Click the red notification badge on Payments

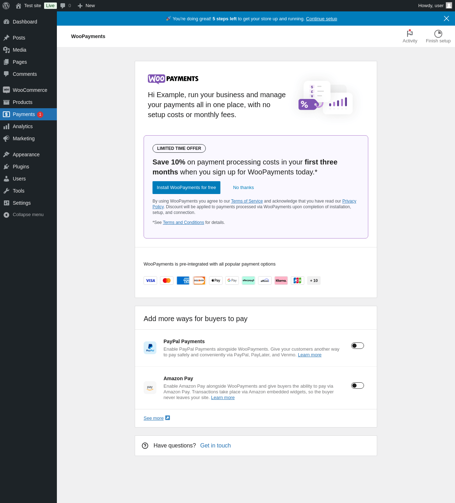coord(40,114)
